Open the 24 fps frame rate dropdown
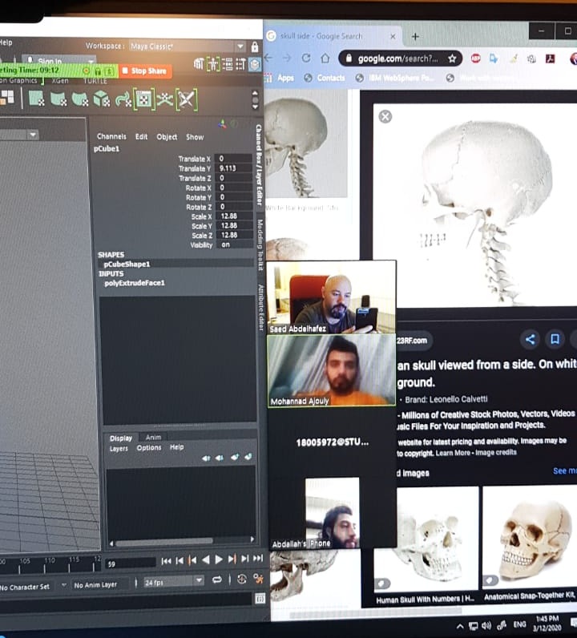577x638 pixels. (174, 580)
